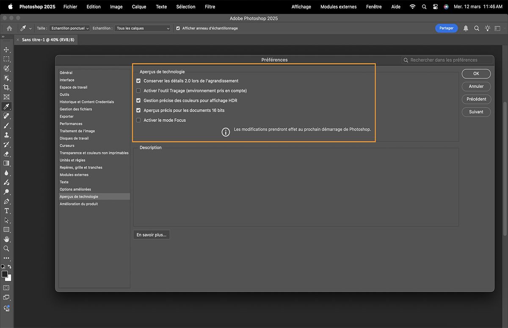The width and height of the screenshot is (508, 328).
Task: Click the OK button
Action: 476,74
